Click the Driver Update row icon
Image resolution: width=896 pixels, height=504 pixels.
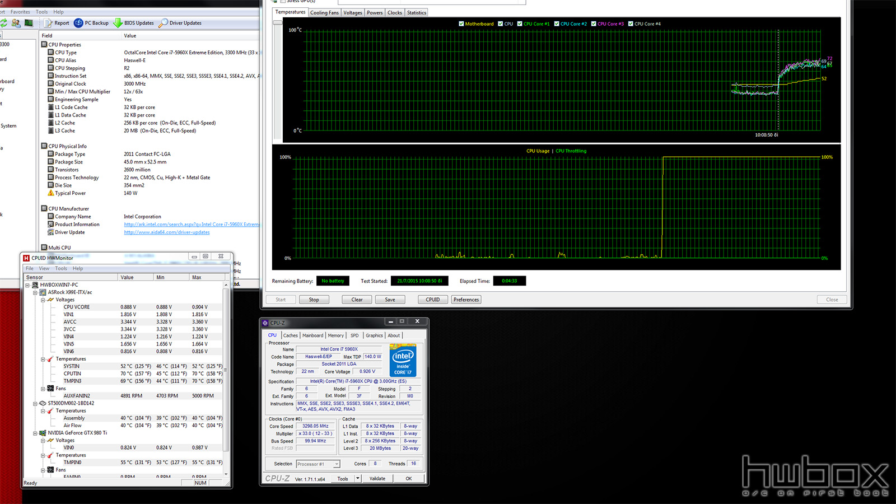51,232
